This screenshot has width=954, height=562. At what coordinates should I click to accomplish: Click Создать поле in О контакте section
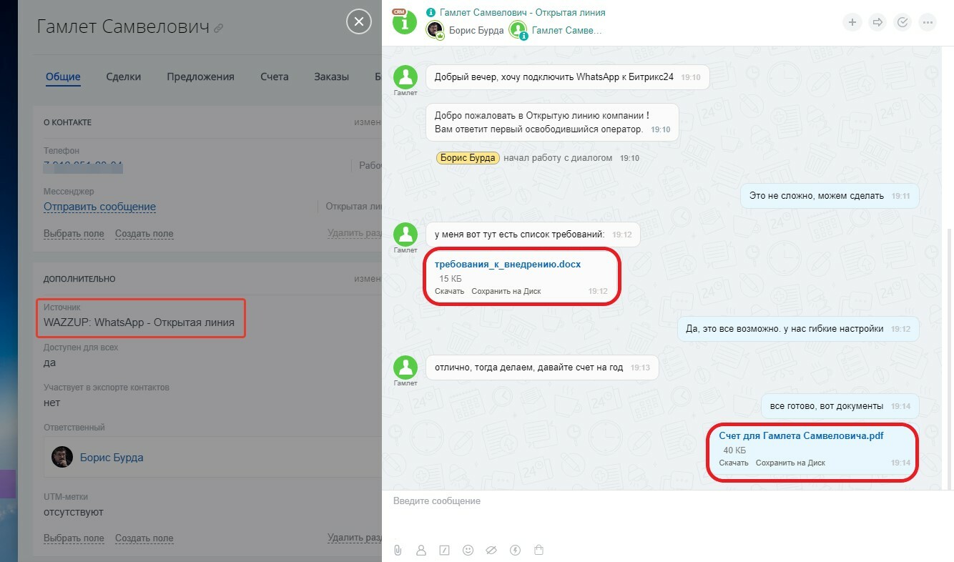[x=144, y=234]
